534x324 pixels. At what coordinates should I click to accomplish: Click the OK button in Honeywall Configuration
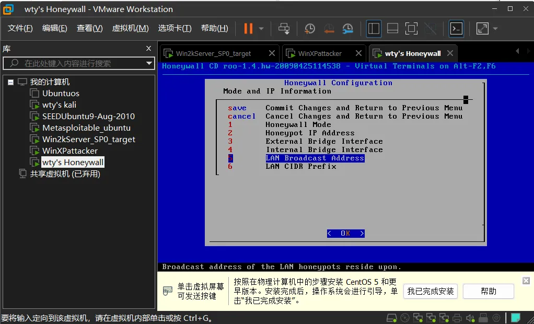[346, 234]
